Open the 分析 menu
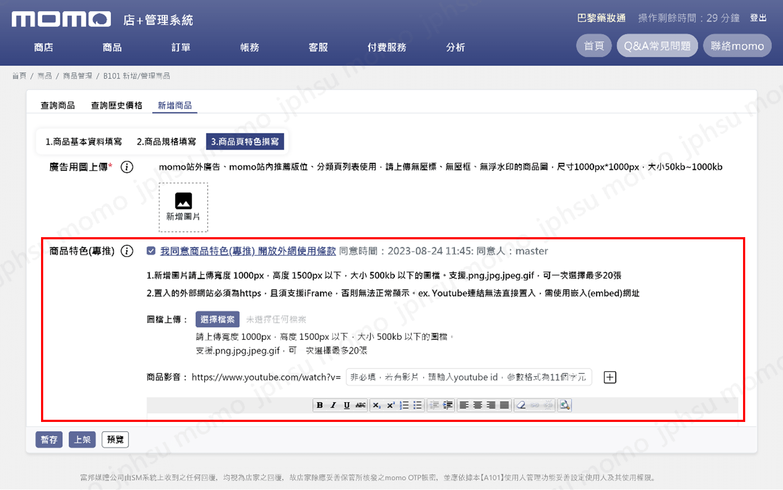 pyautogui.click(x=455, y=48)
